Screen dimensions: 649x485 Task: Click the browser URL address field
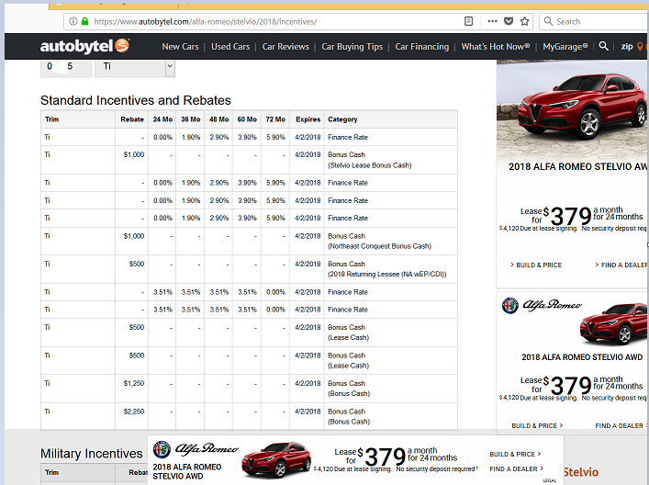click(x=265, y=21)
